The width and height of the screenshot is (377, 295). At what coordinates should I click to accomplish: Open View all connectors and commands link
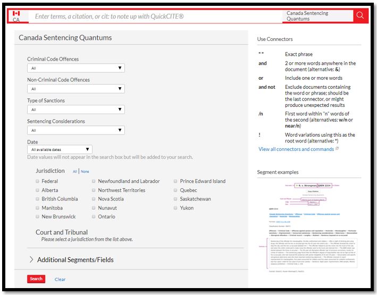(296, 149)
